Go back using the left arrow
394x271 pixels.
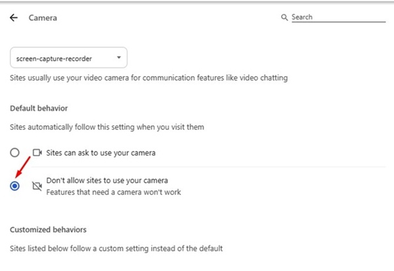click(14, 18)
